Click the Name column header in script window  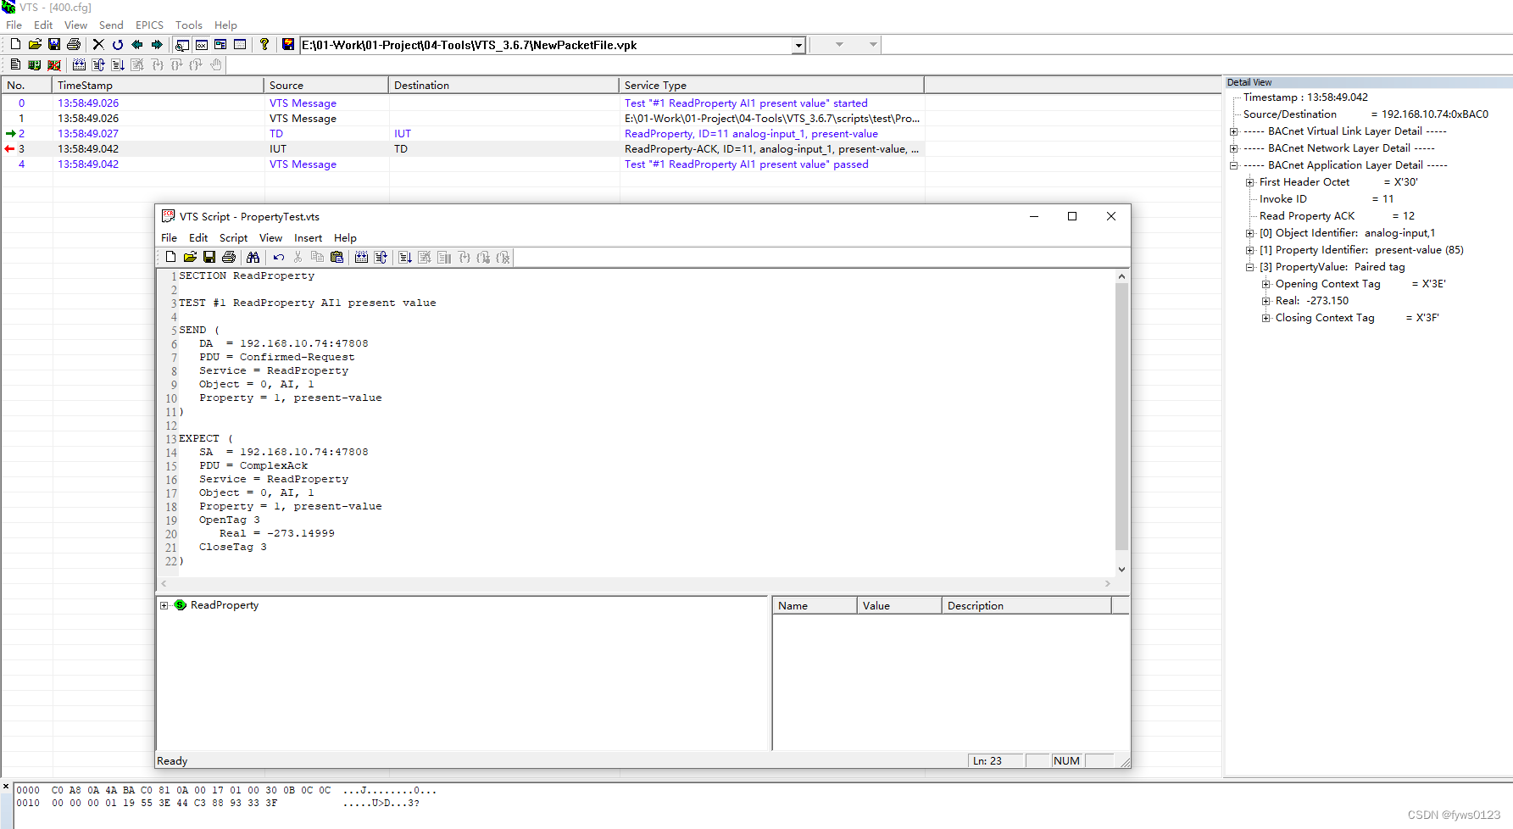tap(815, 605)
